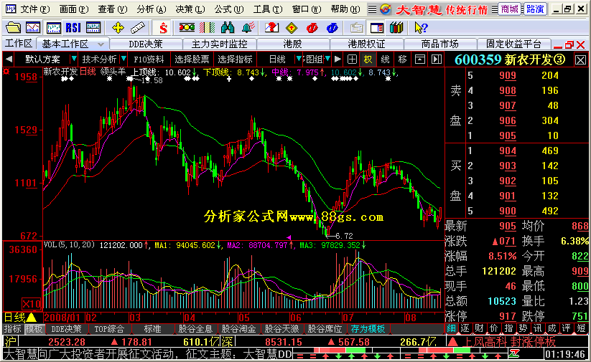Click the crossed box icon beside stock name
This screenshot has height=362, width=591.
coord(581,59)
